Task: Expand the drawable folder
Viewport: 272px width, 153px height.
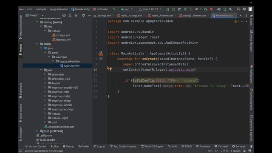Action: 45,74
